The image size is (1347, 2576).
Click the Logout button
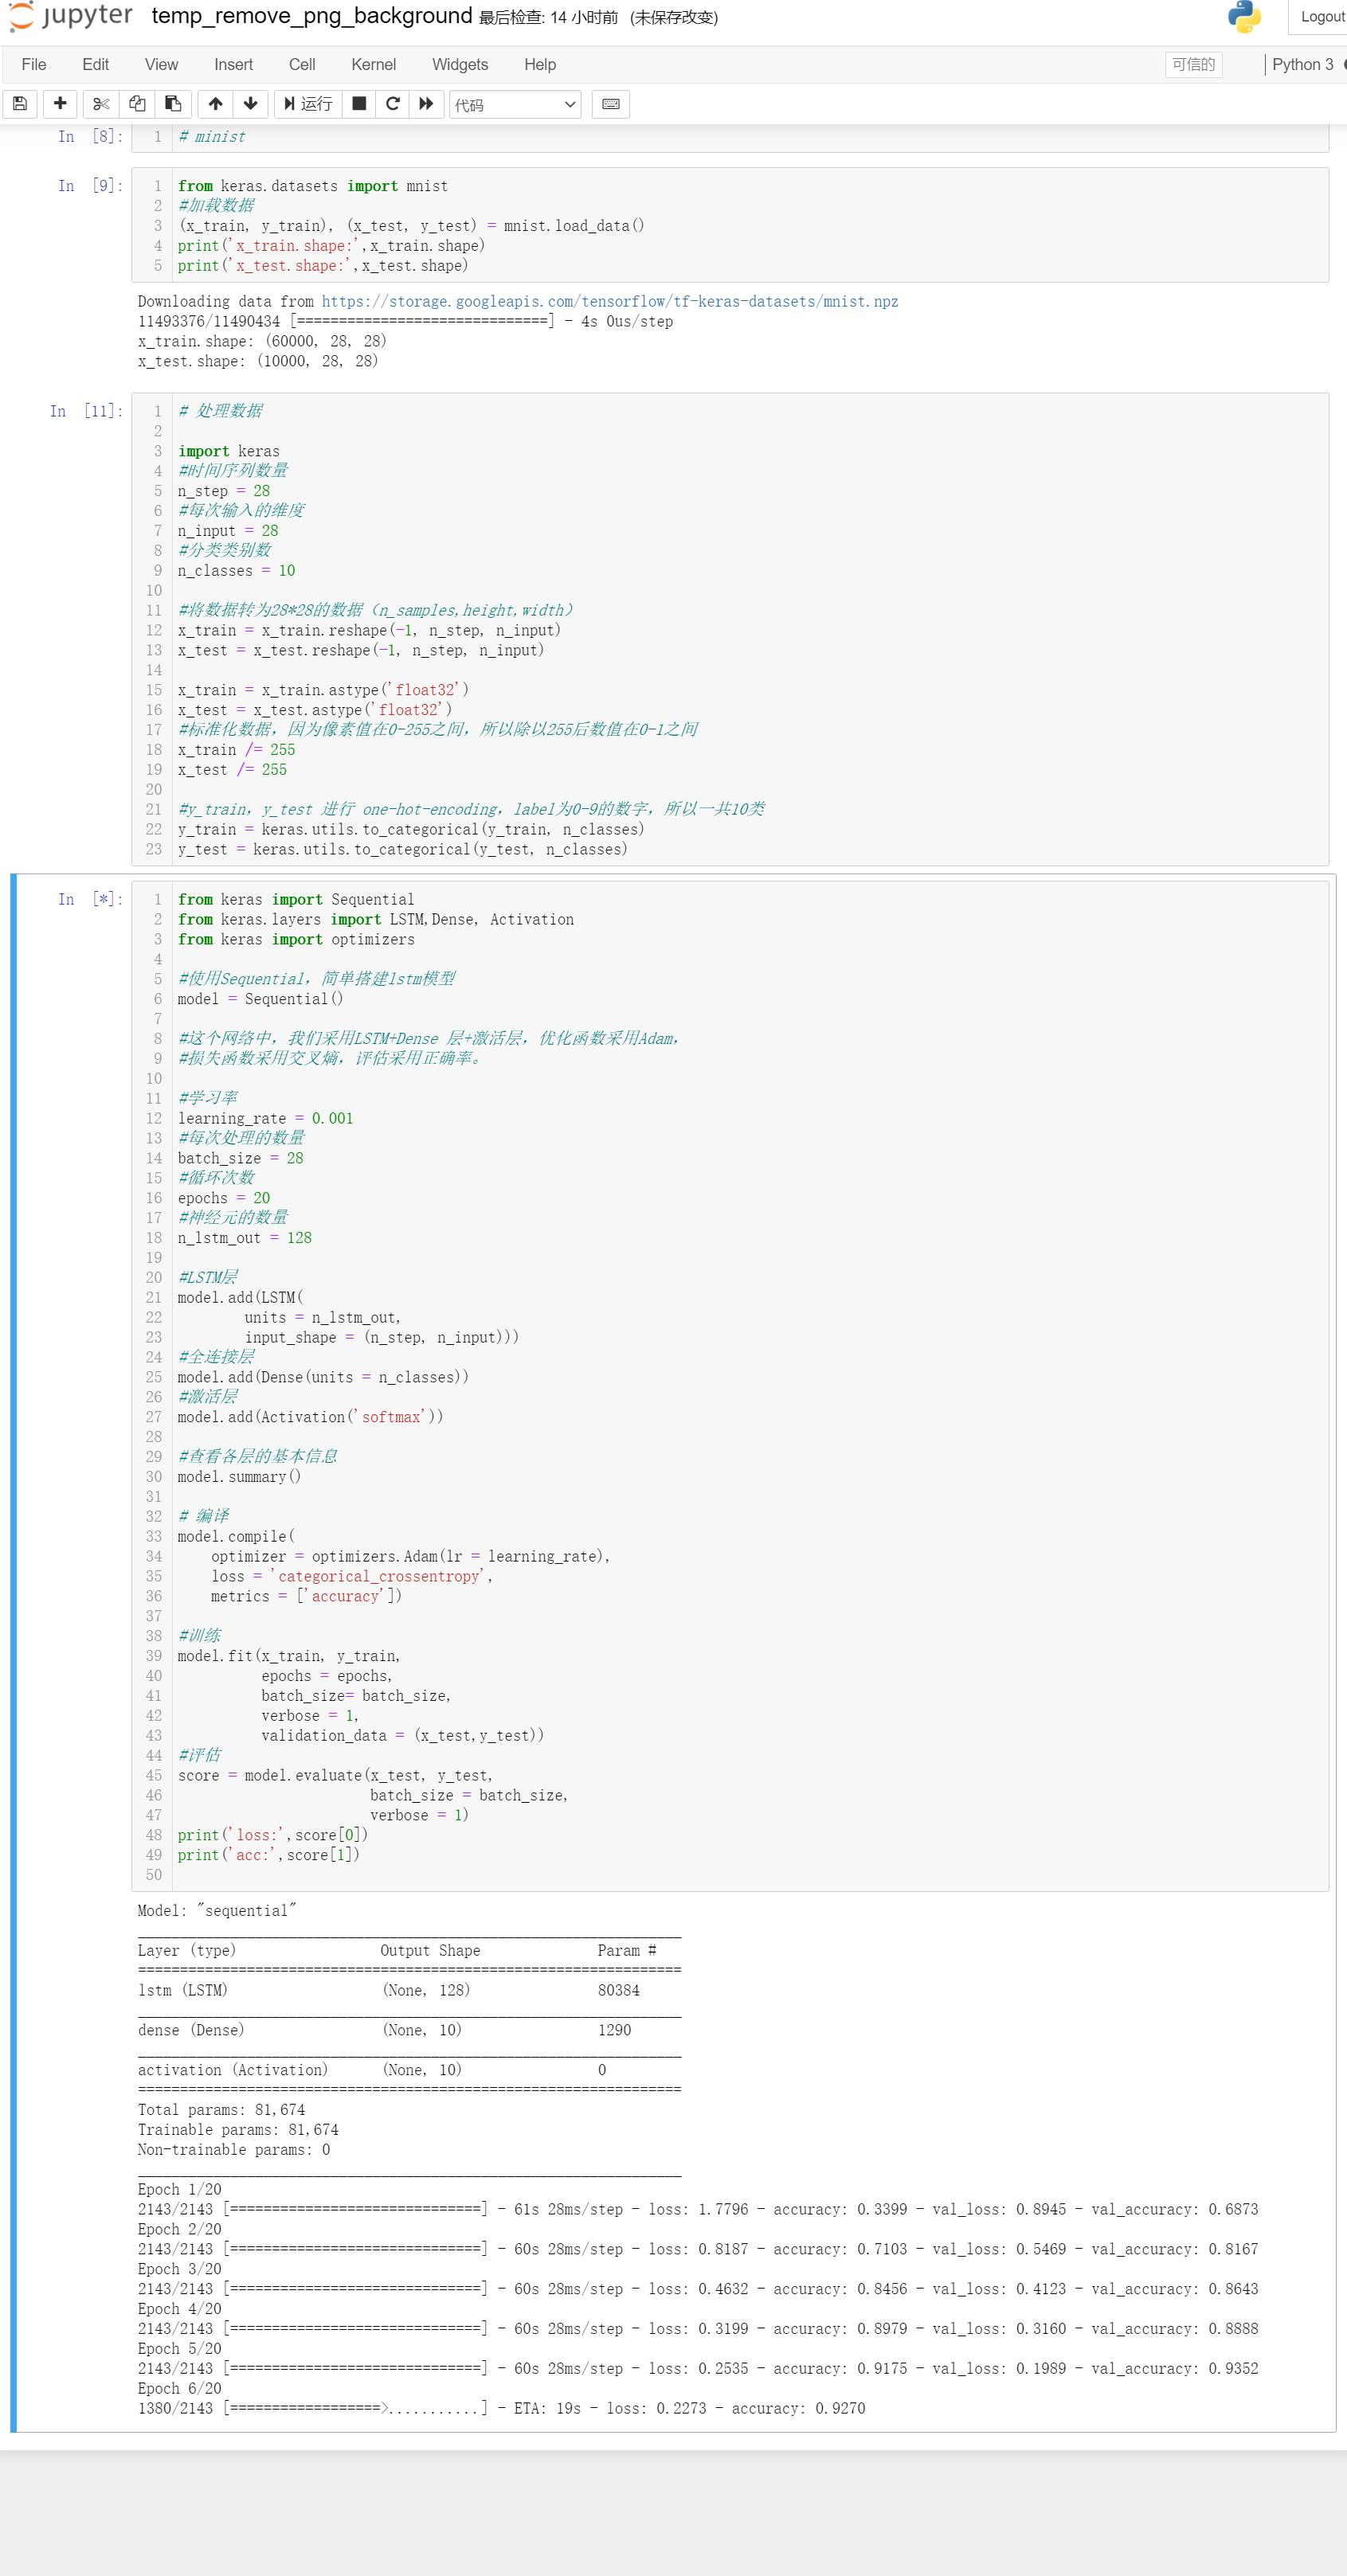pos(1321,17)
